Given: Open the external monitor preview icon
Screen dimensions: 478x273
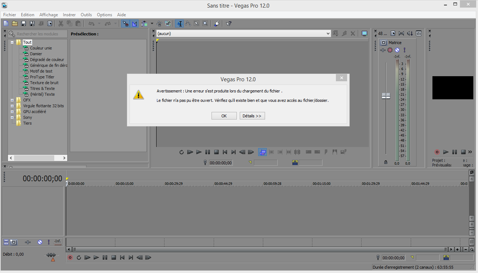Looking at the screenshot, I should pos(364,34).
